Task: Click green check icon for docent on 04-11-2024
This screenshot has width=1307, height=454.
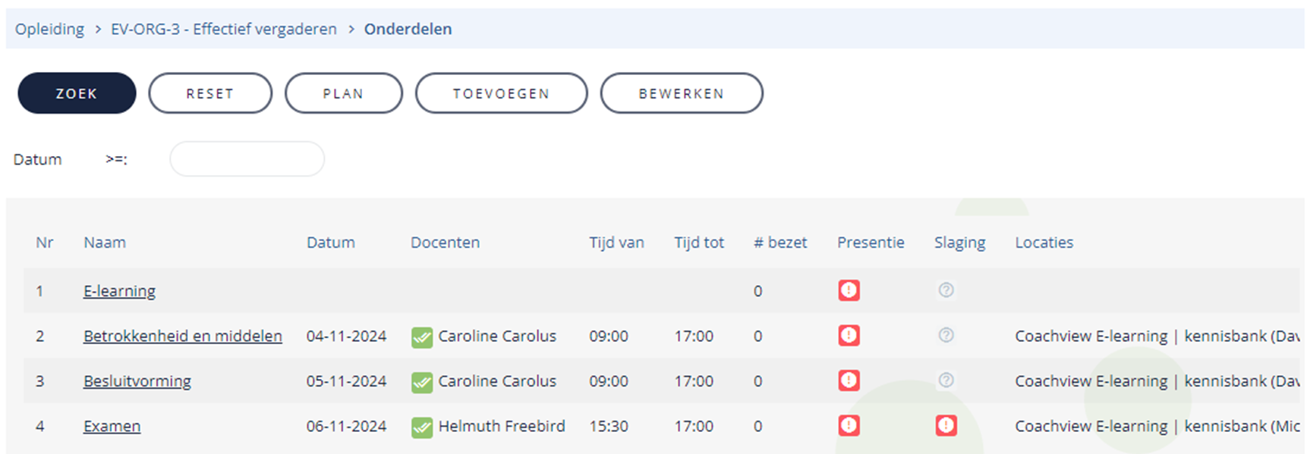Action: [x=422, y=337]
